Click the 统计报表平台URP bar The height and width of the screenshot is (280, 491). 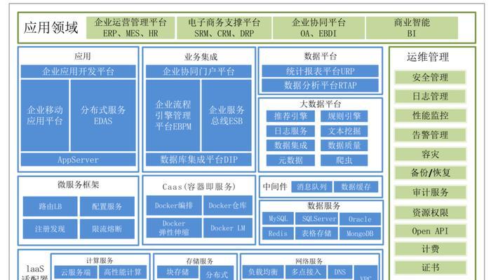[x=320, y=71]
